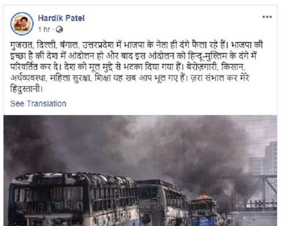Image resolution: width=284 pixels, height=226 pixels.
Task: Open Hardik Patel's profile picture
Action: 22,23
